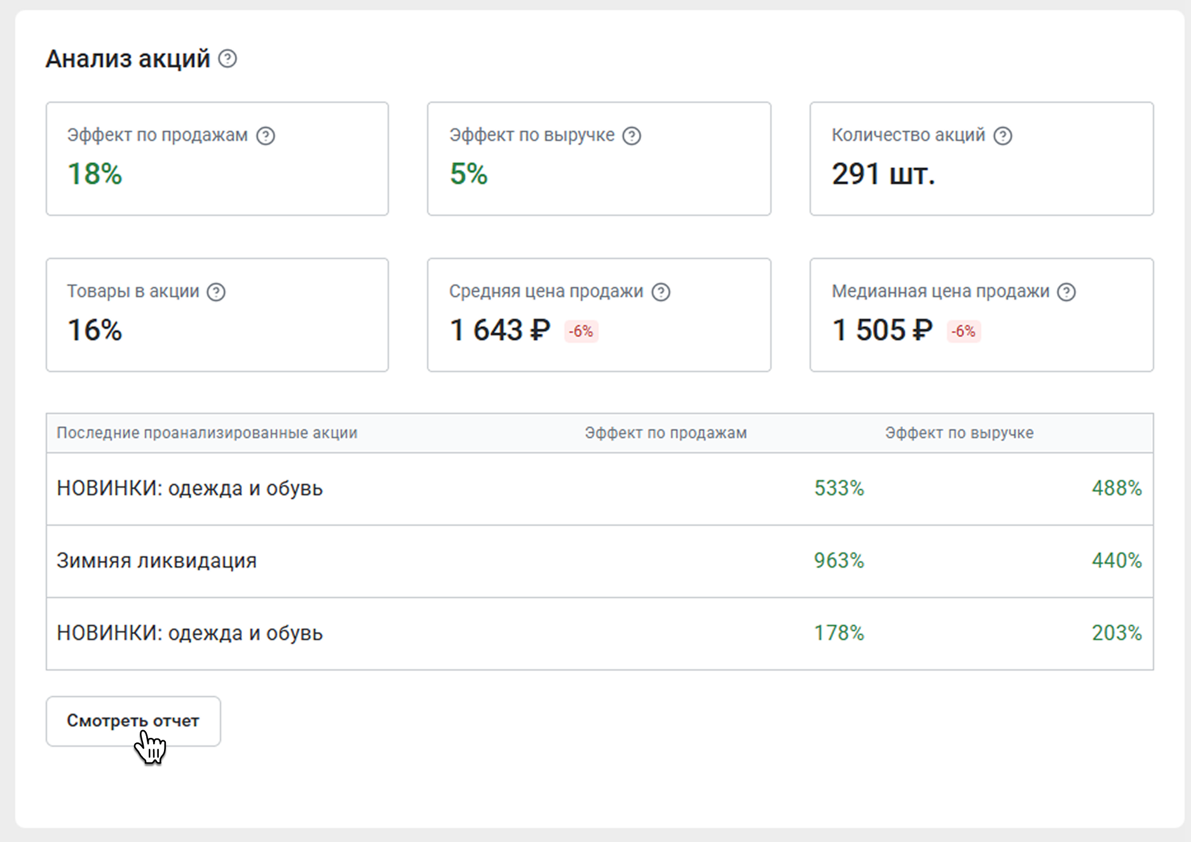Click the 963% value in Зимняя ликвидация row
The width and height of the screenshot is (1191, 842).
coord(839,561)
